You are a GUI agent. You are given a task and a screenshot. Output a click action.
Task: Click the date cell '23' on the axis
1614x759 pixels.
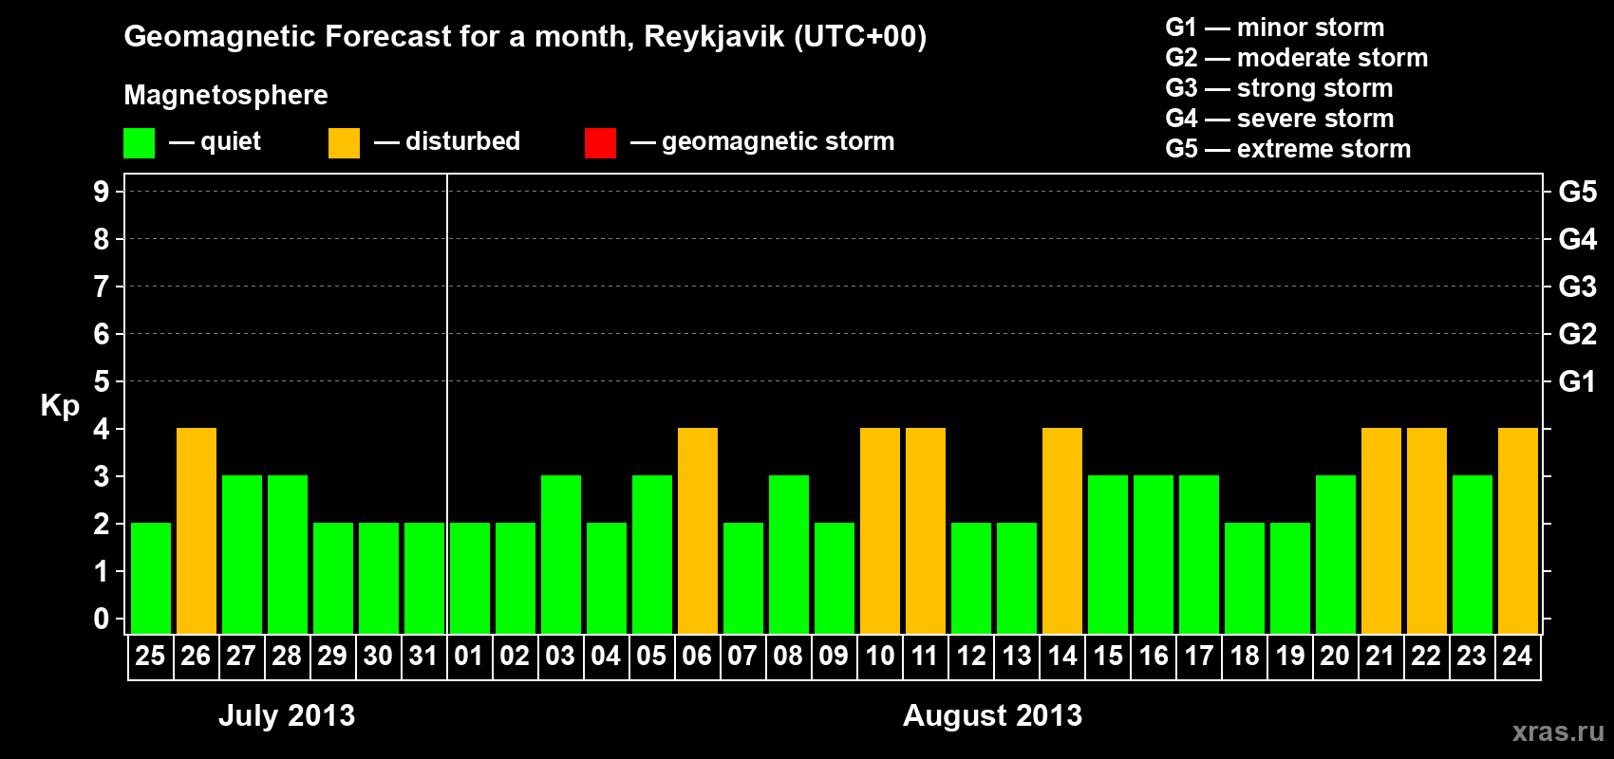1472,657
